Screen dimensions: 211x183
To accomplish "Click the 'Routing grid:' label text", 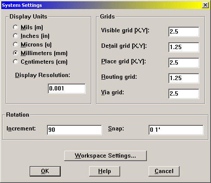I will (119, 77).
